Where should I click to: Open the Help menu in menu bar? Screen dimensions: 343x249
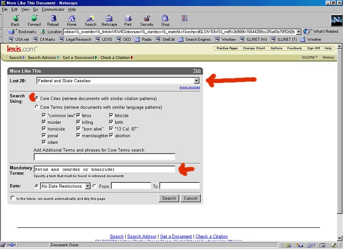pyautogui.click(x=72, y=10)
